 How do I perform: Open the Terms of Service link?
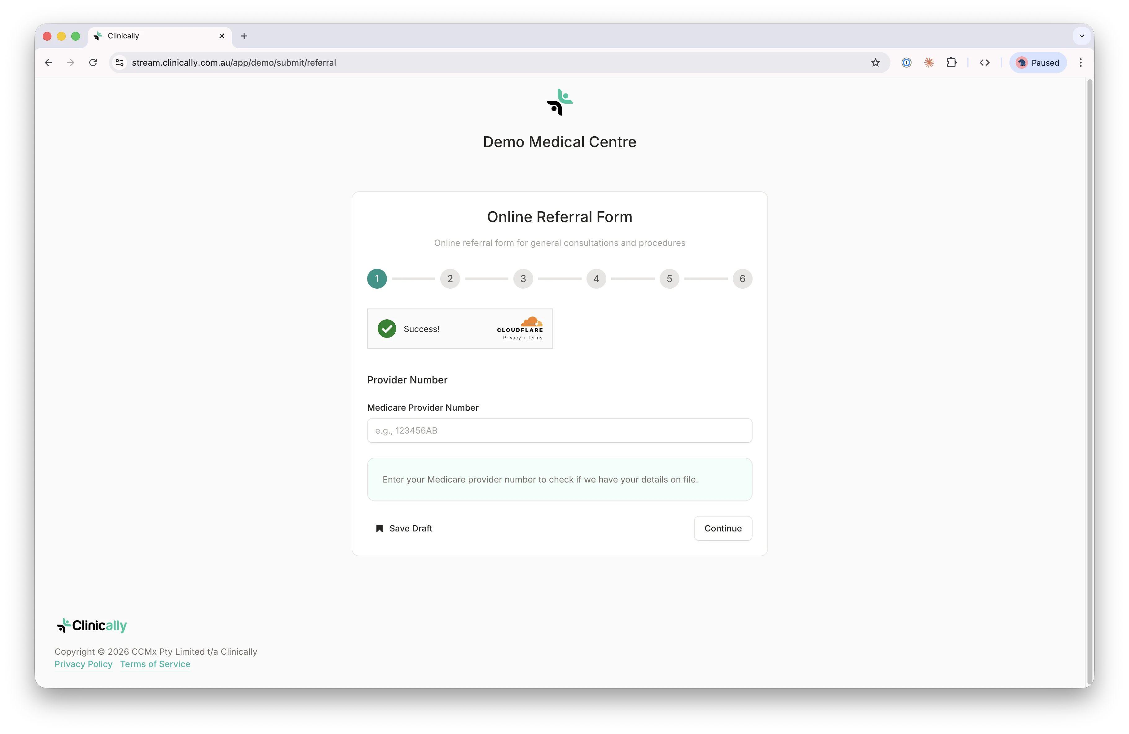point(155,664)
